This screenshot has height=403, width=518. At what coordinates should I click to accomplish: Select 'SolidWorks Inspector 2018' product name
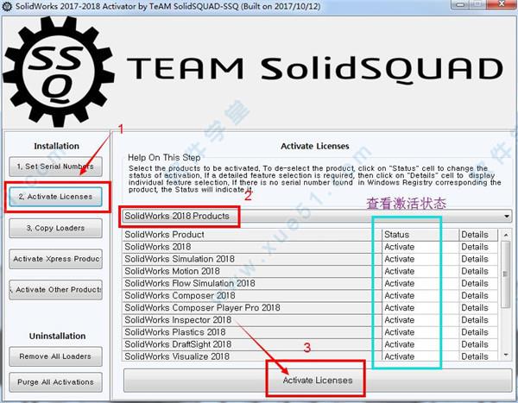(252, 320)
